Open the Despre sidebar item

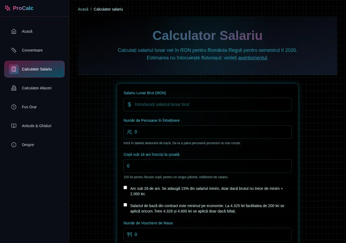[34, 145]
